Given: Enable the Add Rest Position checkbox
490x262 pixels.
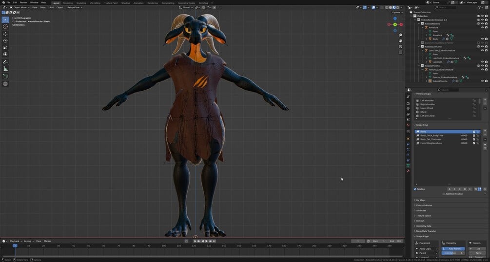Looking at the screenshot, I should coord(443,194).
